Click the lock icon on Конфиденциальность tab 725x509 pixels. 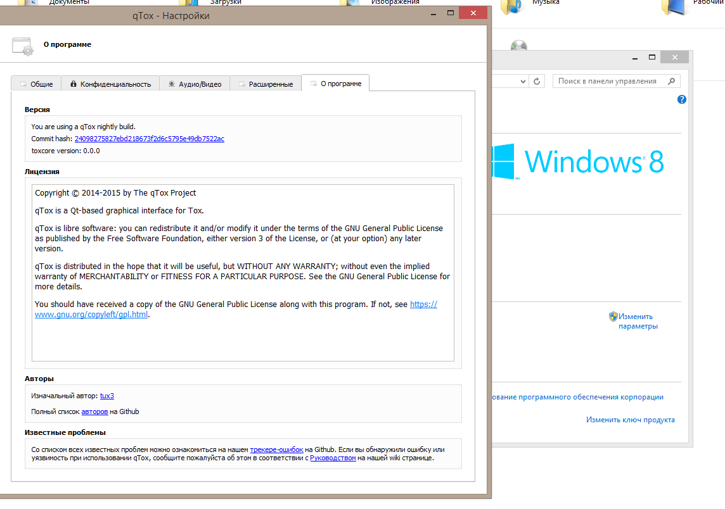coord(73,84)
